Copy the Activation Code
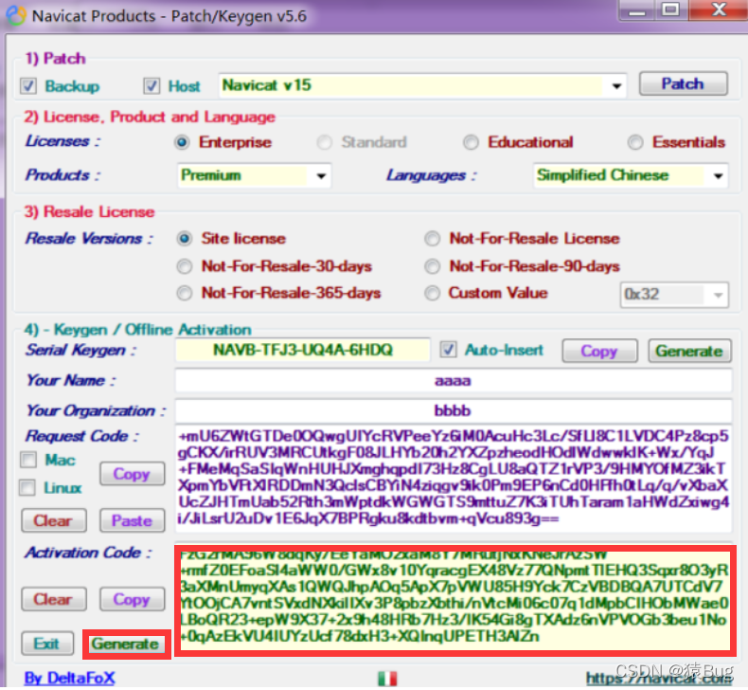The image size is (748, 690). [133, 599]
